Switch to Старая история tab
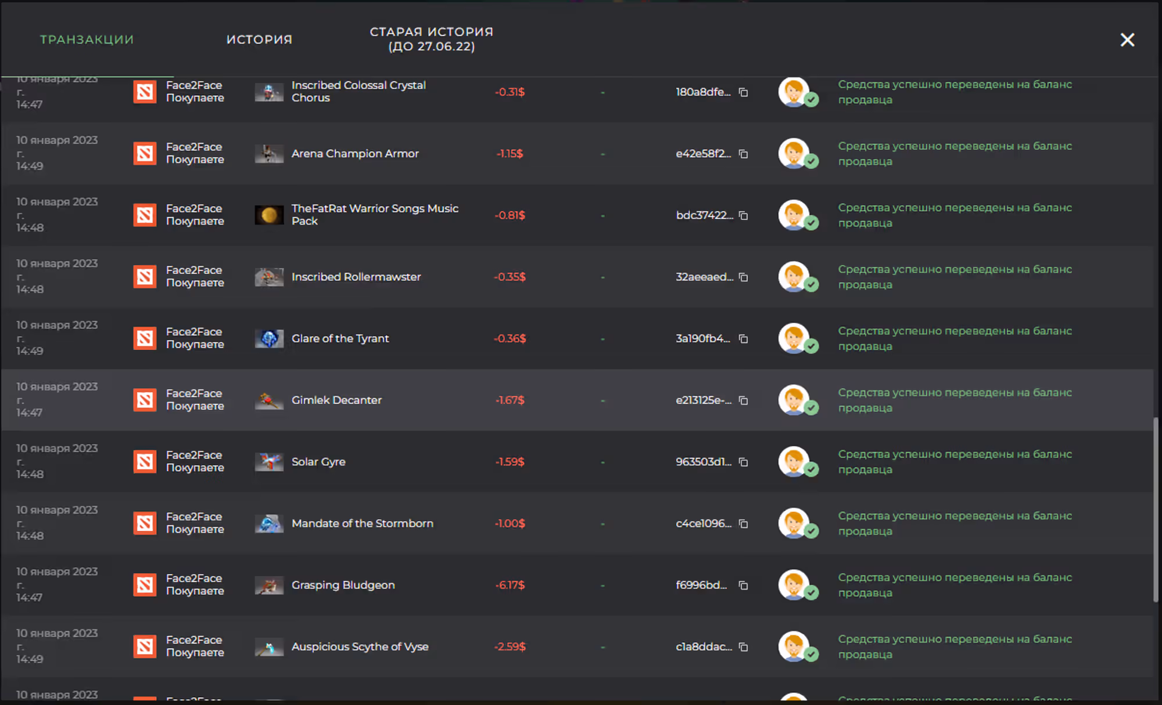Screen dimensions: 1162x705 point(431,39)
